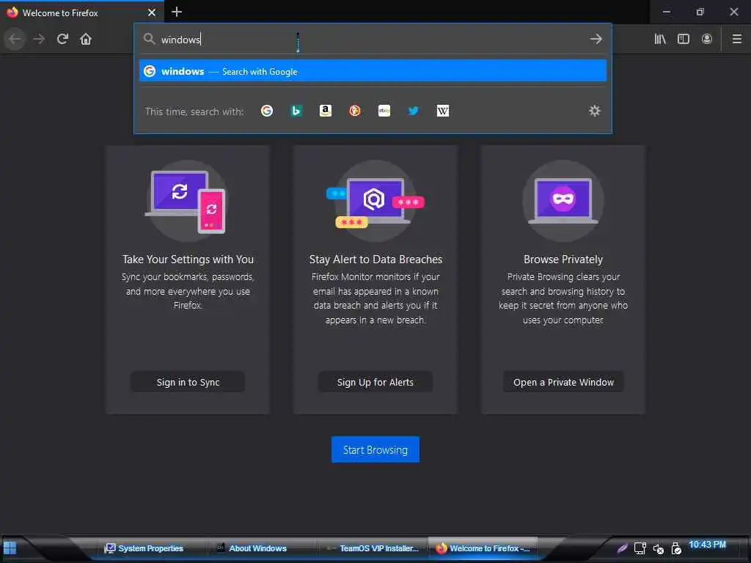The image size is (751, 563).
Task: Click the Take Your Settings with You heading
Action: click(188, 259)
